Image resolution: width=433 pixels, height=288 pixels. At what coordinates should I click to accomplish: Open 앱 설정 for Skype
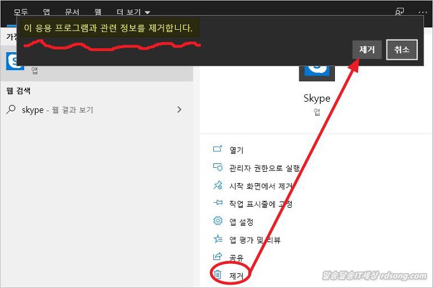(241, 222)
